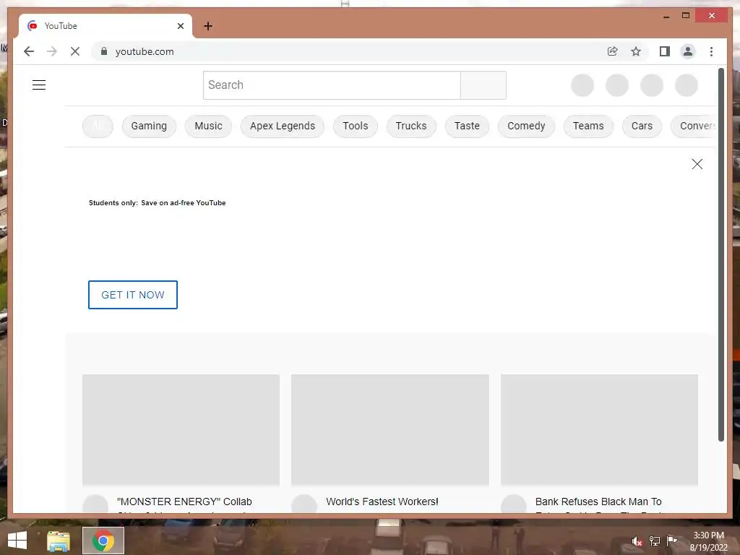Filter by the Gaming chip
This screenshot has height=555, width=740.
(x=149, y=126)
